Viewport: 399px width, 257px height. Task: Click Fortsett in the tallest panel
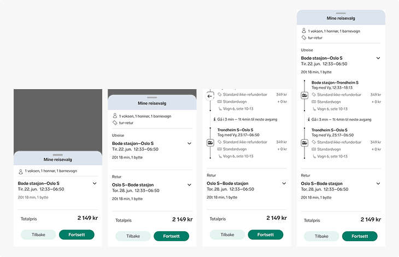pos(360,236)
